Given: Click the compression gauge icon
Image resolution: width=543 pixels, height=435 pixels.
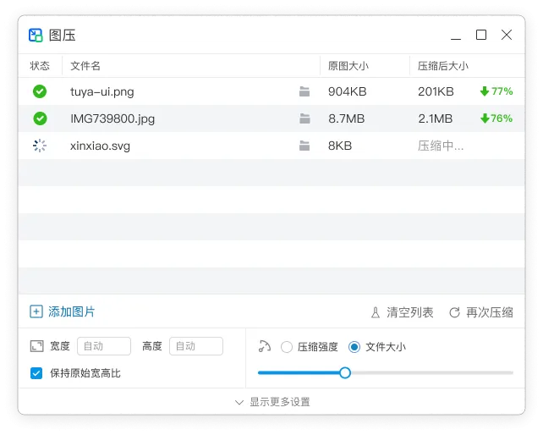Looking at the screenshot, I should [265, 346].
